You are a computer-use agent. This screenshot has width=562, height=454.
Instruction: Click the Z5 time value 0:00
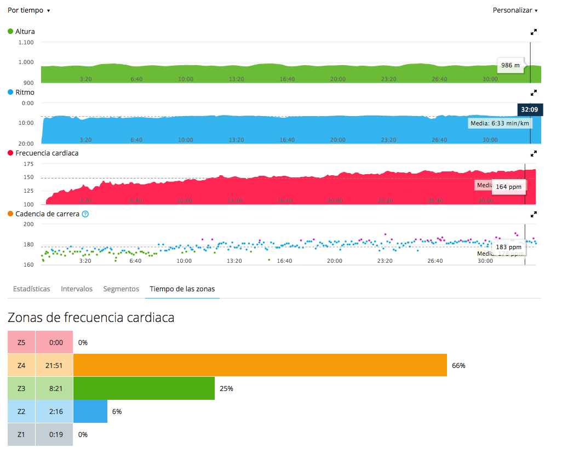pyautogui.click(x=56, y=343)
